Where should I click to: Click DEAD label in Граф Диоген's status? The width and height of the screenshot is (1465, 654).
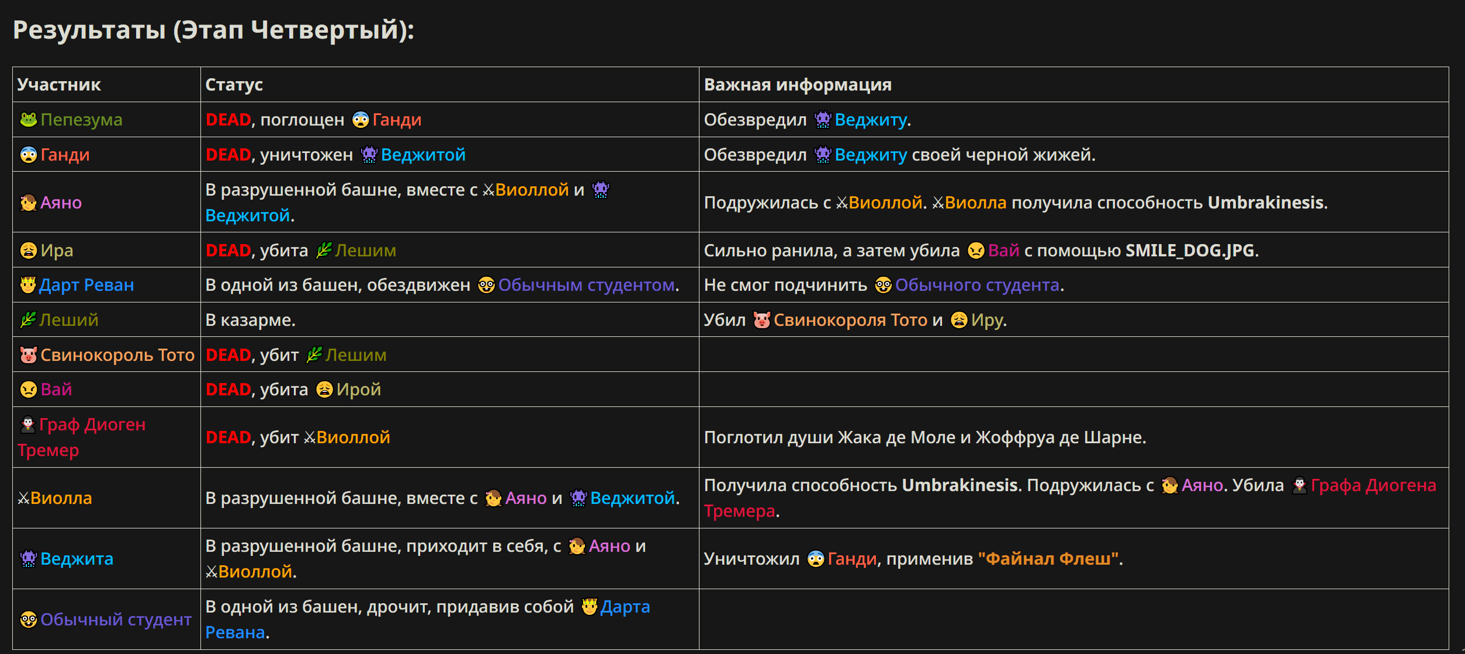[x=228, y=437]
